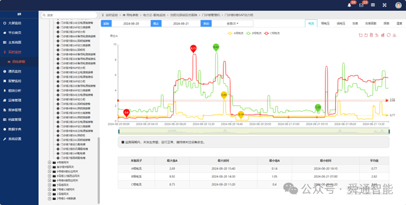This screenshot has height=205, width=406.
Task: Toggle the A相电流 yellow legend series
Action: point(234,33)
